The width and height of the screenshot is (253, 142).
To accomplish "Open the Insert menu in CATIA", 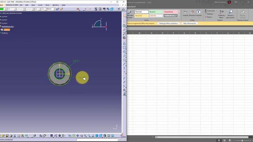I will [x=40, y=5].
